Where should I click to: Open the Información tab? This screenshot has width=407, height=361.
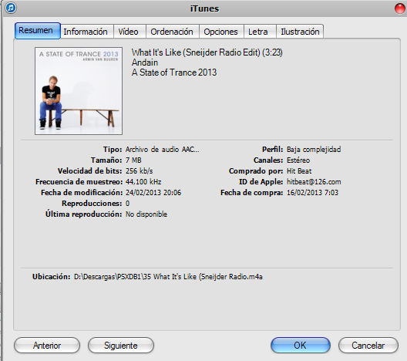[x=87, y=32]
